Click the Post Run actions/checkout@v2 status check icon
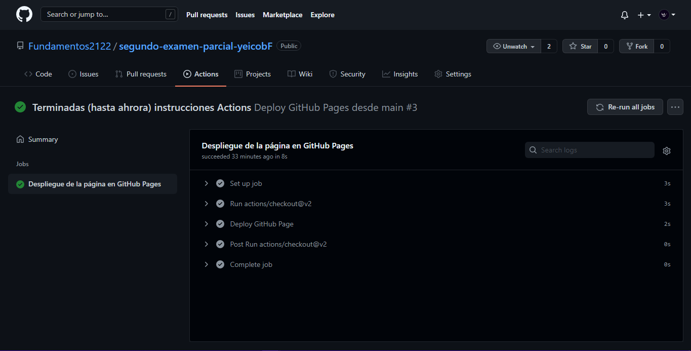The image size is (691, 351). (220, 244)
